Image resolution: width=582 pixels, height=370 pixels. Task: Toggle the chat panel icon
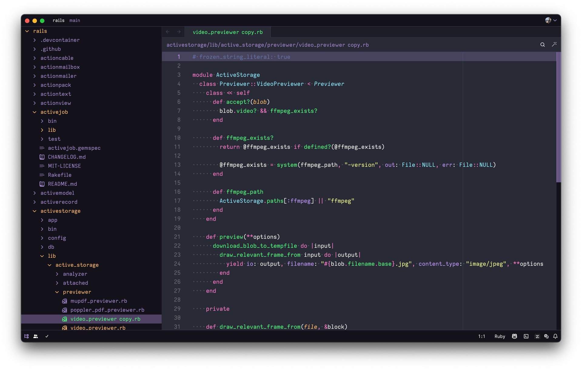point(546,336)
